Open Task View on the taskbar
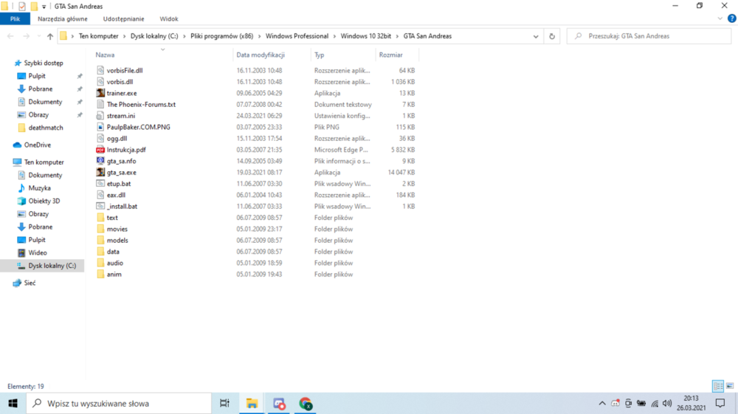 tap(224, 403)
